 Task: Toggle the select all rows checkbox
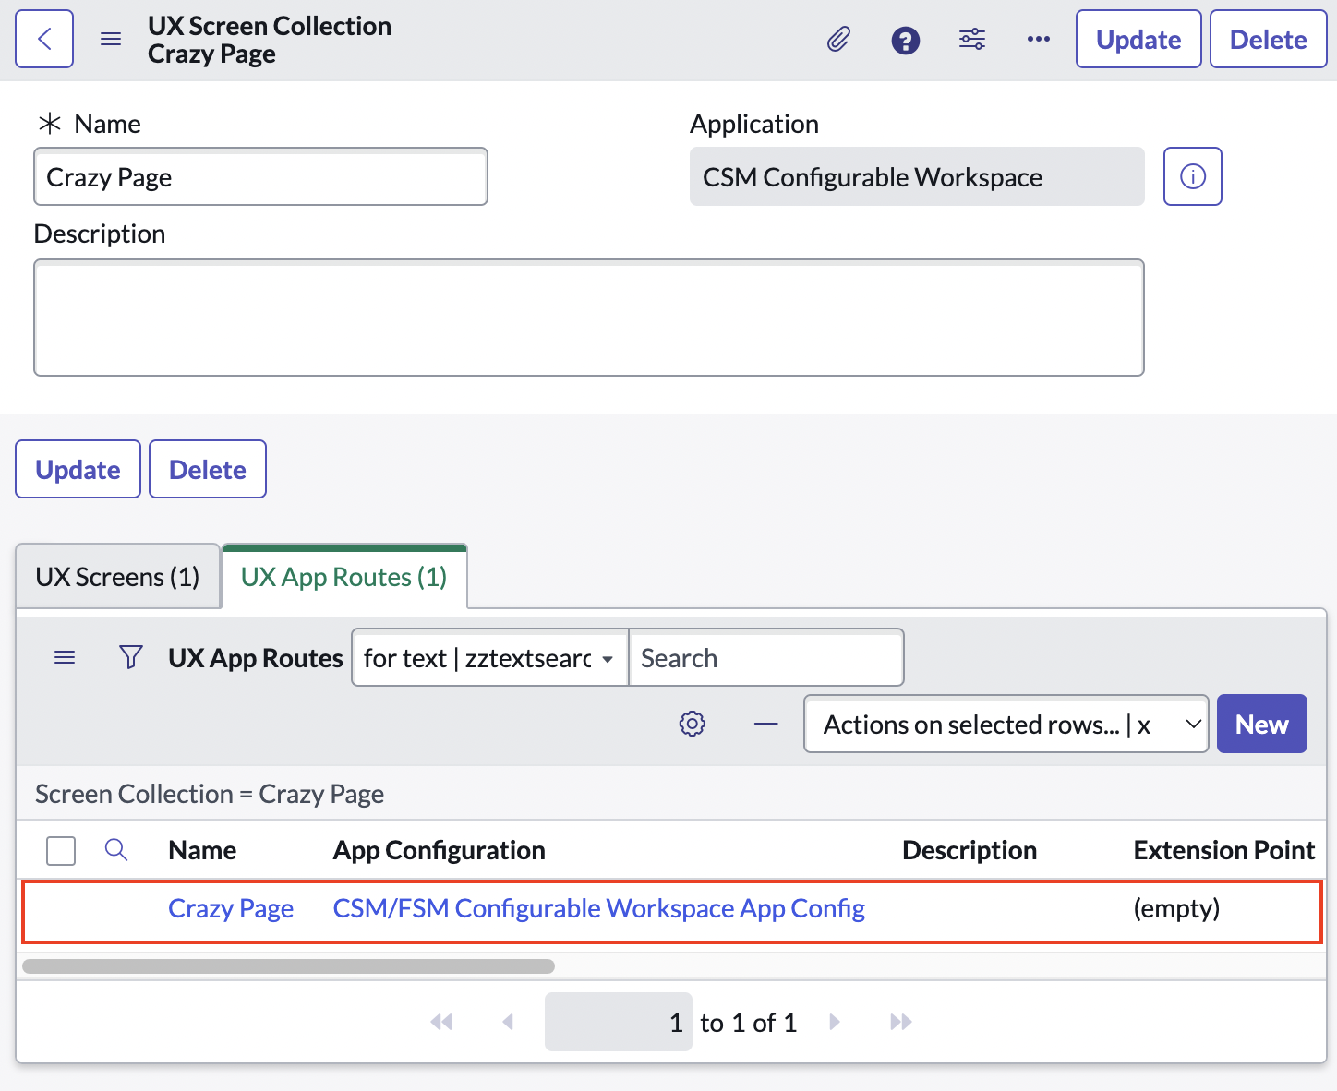61,850
